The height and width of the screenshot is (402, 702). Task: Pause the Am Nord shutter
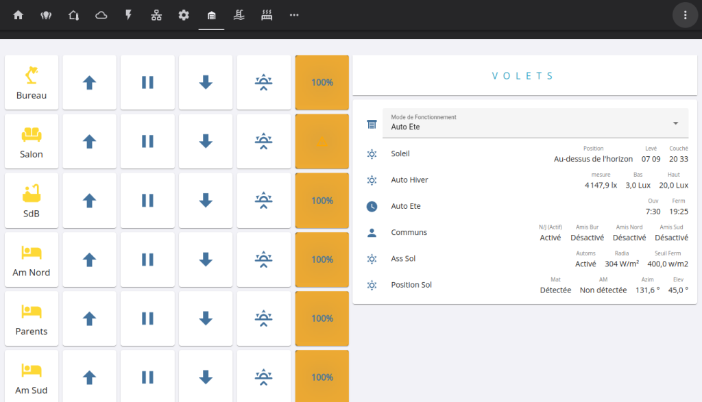(147, 260)
